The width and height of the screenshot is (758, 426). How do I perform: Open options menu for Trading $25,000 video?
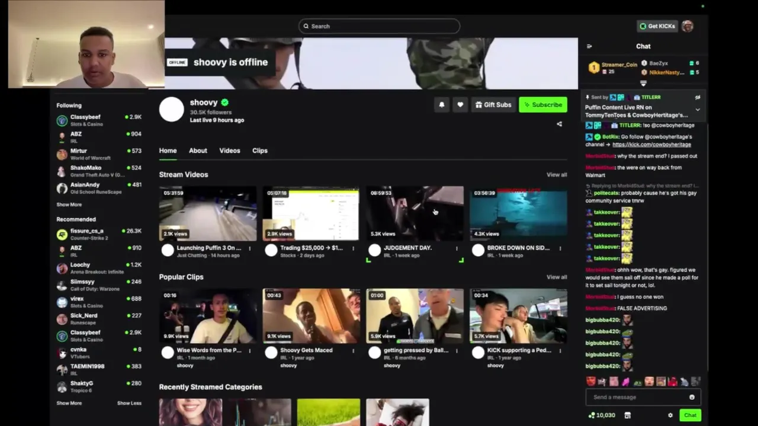tap(353, 248)
